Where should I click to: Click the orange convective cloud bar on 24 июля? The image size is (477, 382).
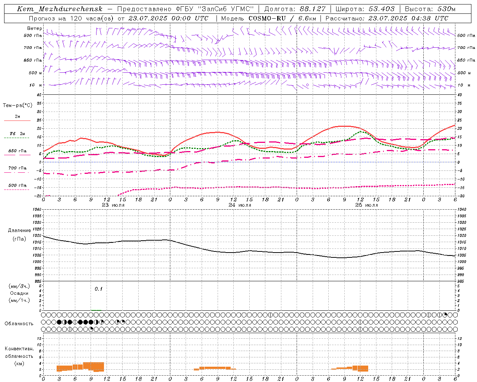(215, 368)
